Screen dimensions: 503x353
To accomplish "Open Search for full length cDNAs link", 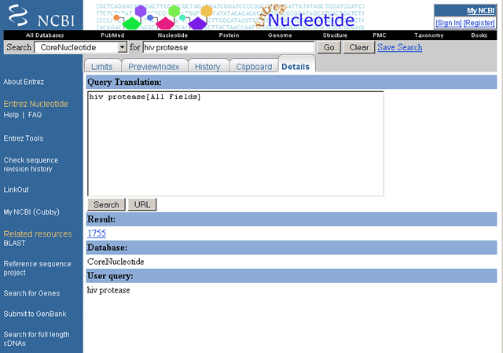I will point(37,339).
